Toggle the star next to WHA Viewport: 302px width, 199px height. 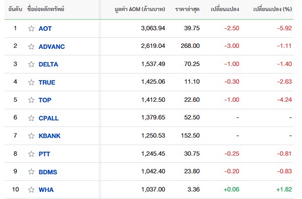[31, 189]
